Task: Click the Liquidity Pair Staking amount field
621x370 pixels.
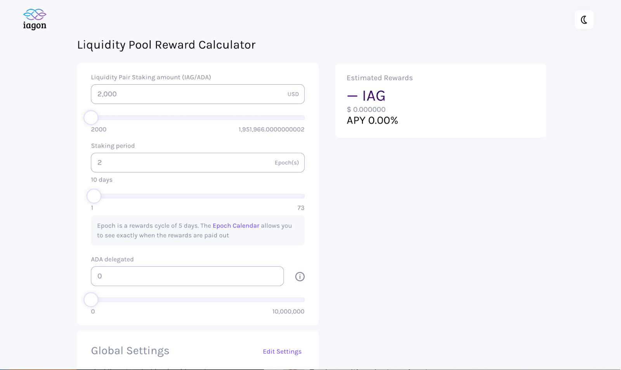Action: (x=198, y=94)
